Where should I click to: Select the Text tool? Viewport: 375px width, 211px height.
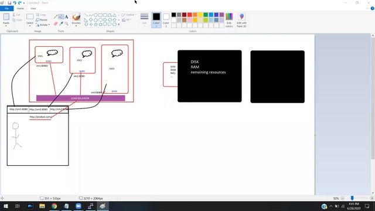point(66,17)
